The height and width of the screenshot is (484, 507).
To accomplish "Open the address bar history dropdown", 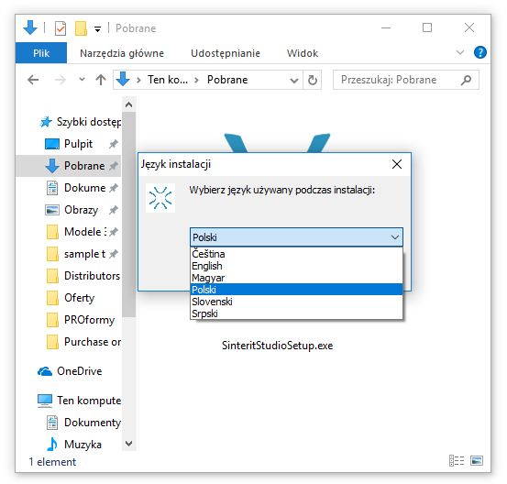I will click(x=294, y=80).
